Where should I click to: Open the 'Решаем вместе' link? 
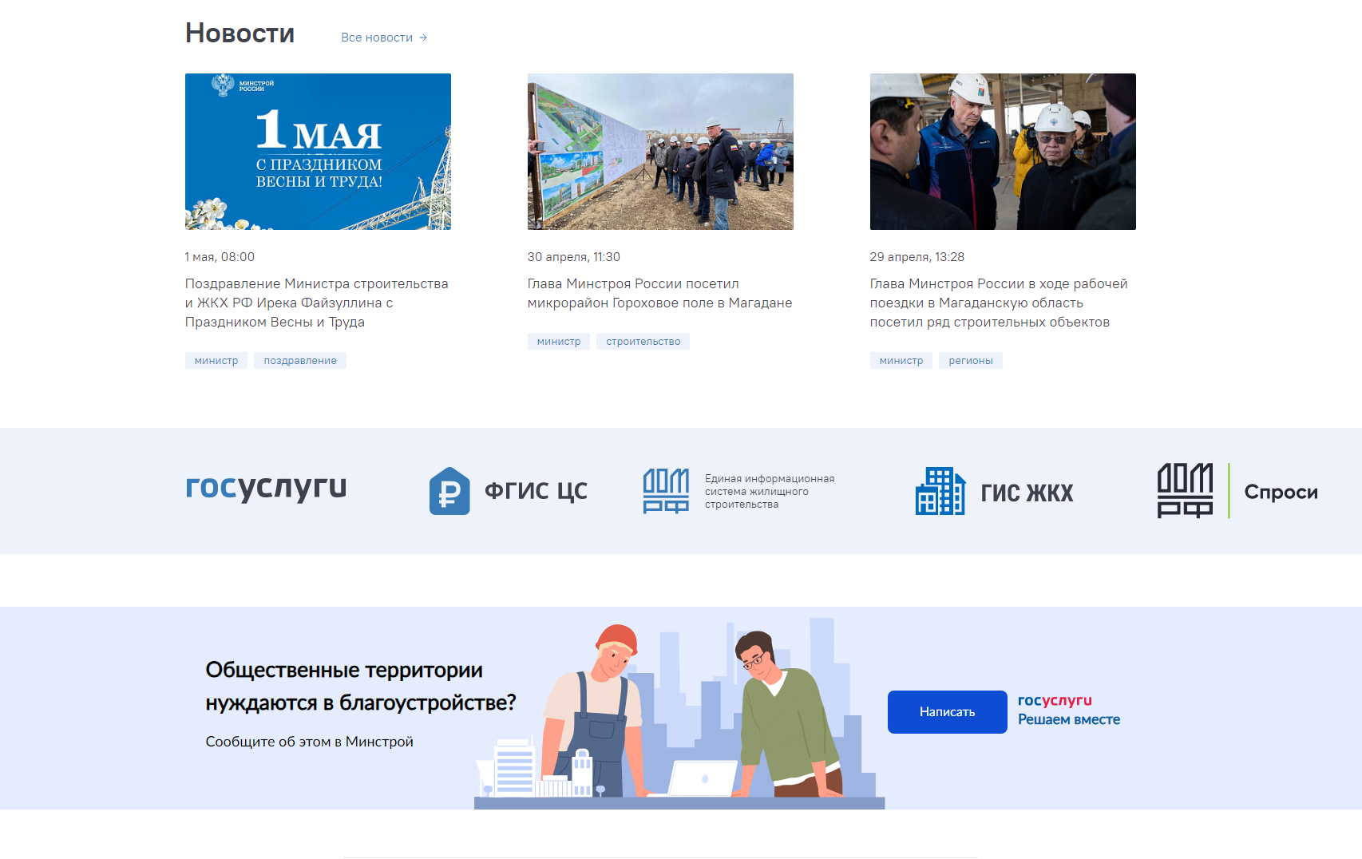1069,719
